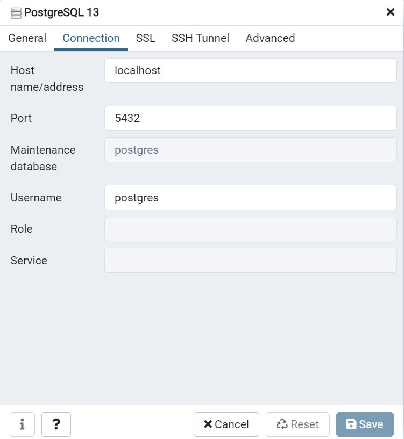This screenshot has width=404, height=439.
Task: Click the Port label
Action: point(21,118)
